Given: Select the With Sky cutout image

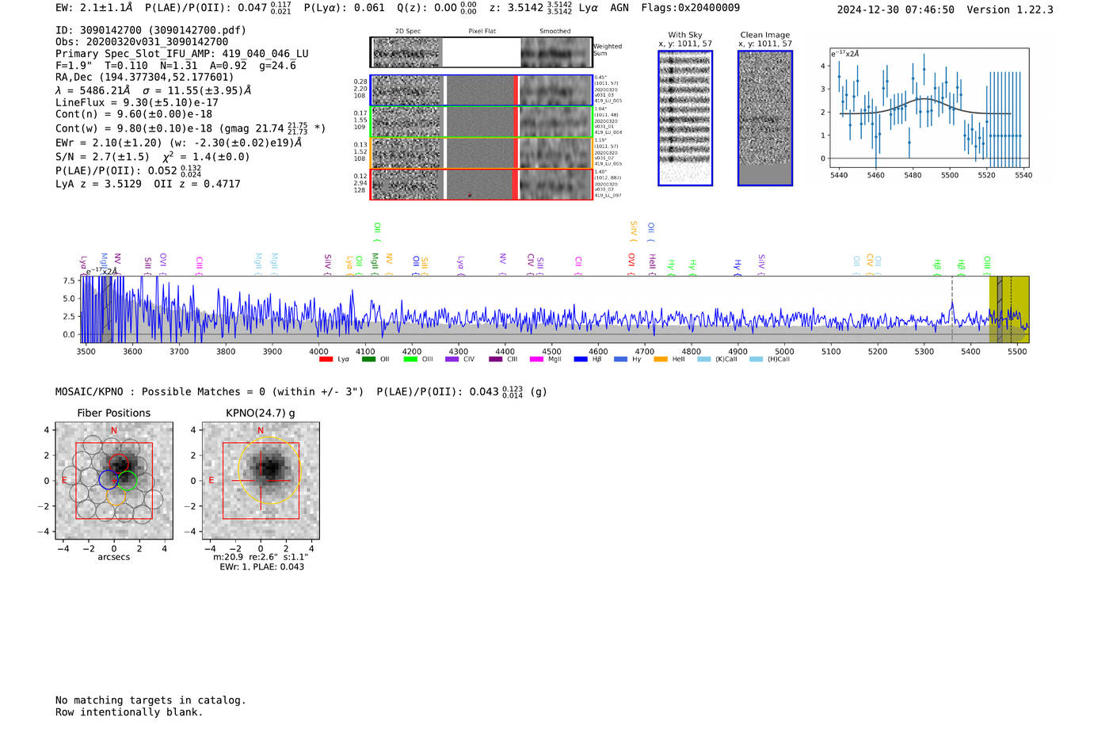Looking at the screenshot, I should [685, 118].
